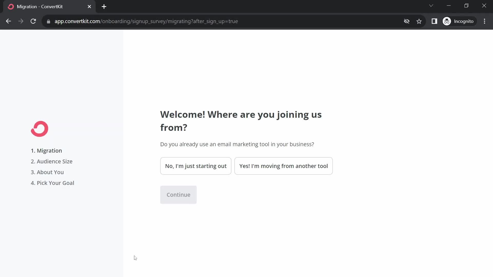The height and width of the screenshot is (277, 493).
Task: Select step 2. Audience Size in the sidebar
Action: point(52,161)
